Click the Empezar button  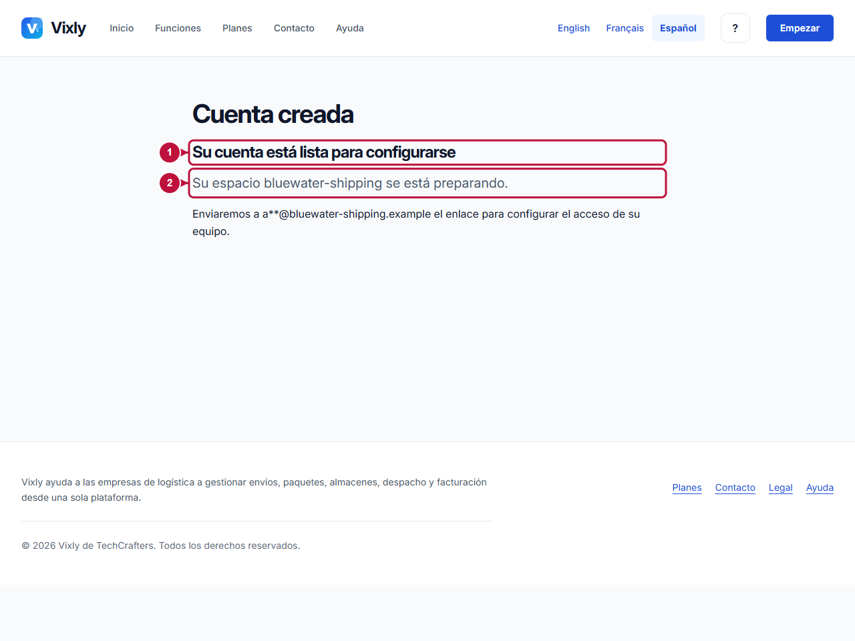point(800,28)
